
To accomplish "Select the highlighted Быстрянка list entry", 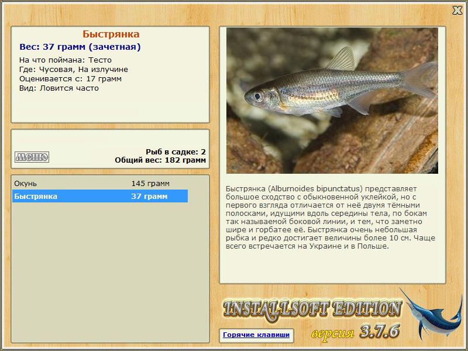I will 100,196.
